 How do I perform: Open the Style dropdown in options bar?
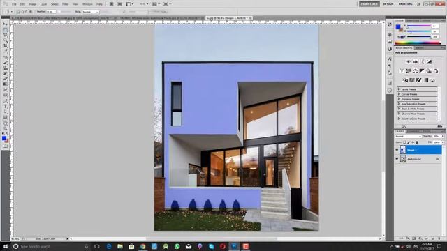tap(91, 12)
